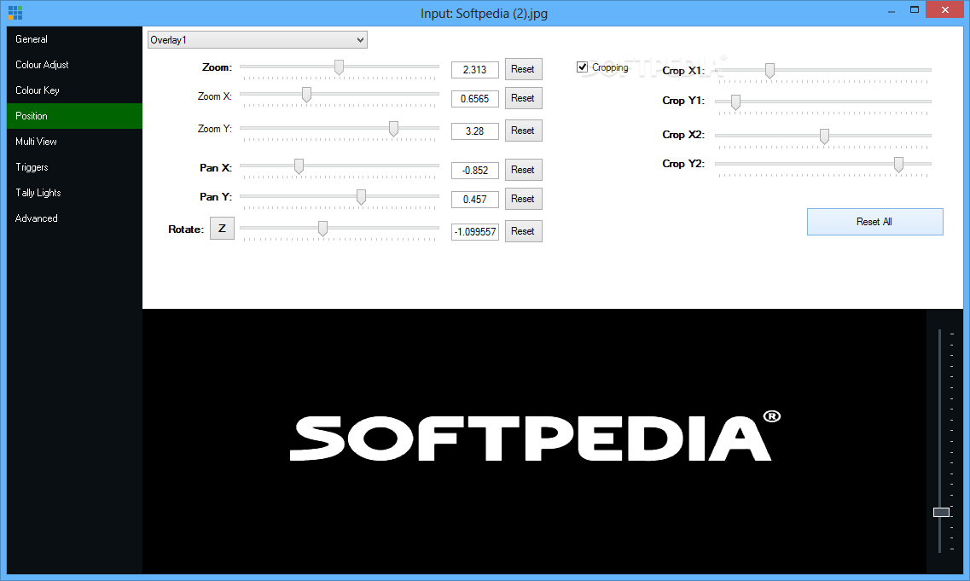Switch to the Advanced tab
Screen dimensions: 970x581
tap(75, 218)
